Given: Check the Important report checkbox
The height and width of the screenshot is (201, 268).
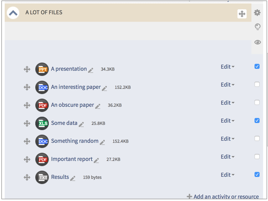Looking at the screenshot, I should (257, 156).
